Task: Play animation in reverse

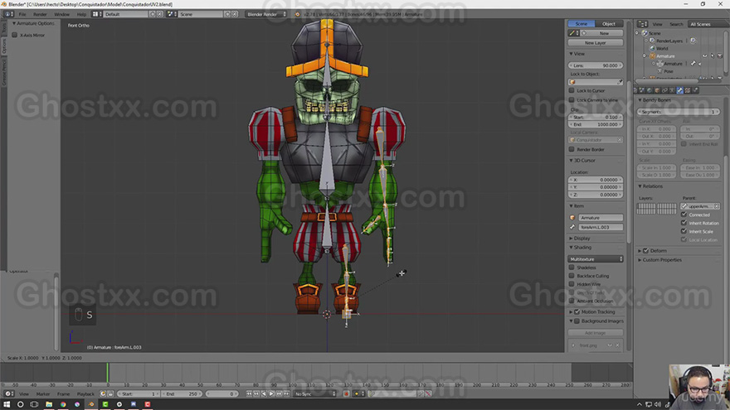Action: pos(264,393)
